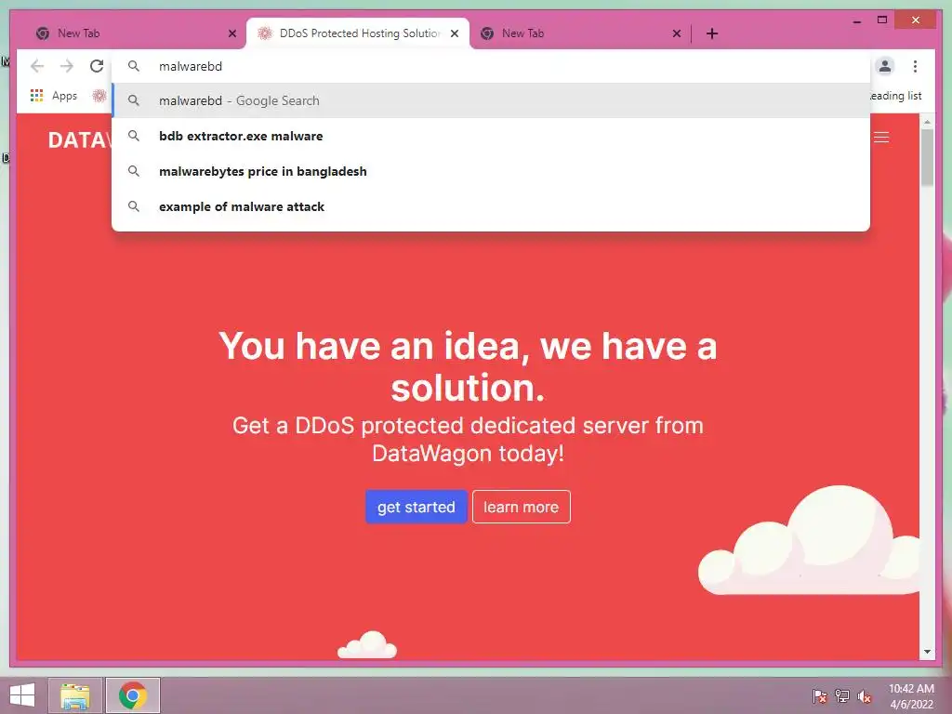Open the clock showing 10:42 AM
The image size is (952, 714).
pyautogui.click(x=911, y=696)
